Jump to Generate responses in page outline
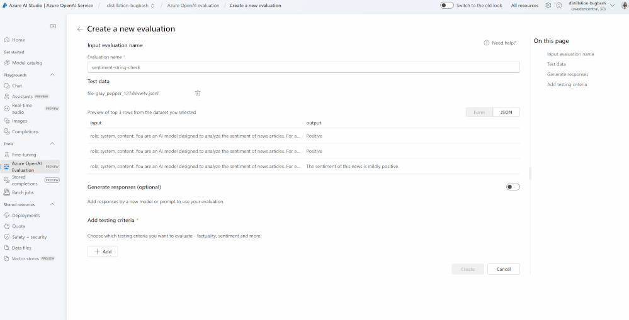This screenshot has height=320, width=629. coord(568,74)
